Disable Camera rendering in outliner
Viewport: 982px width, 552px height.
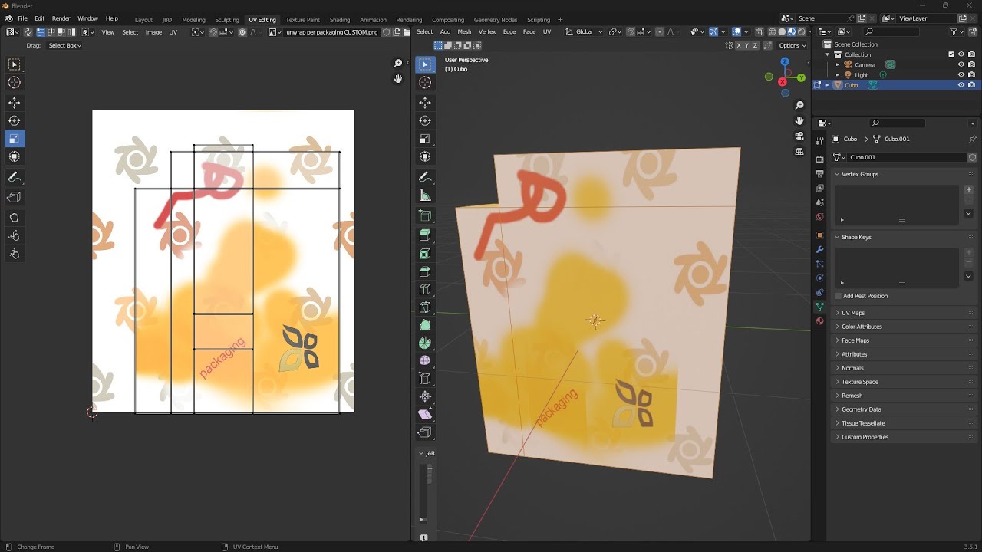pyautogui.click(x=971, y=64)
